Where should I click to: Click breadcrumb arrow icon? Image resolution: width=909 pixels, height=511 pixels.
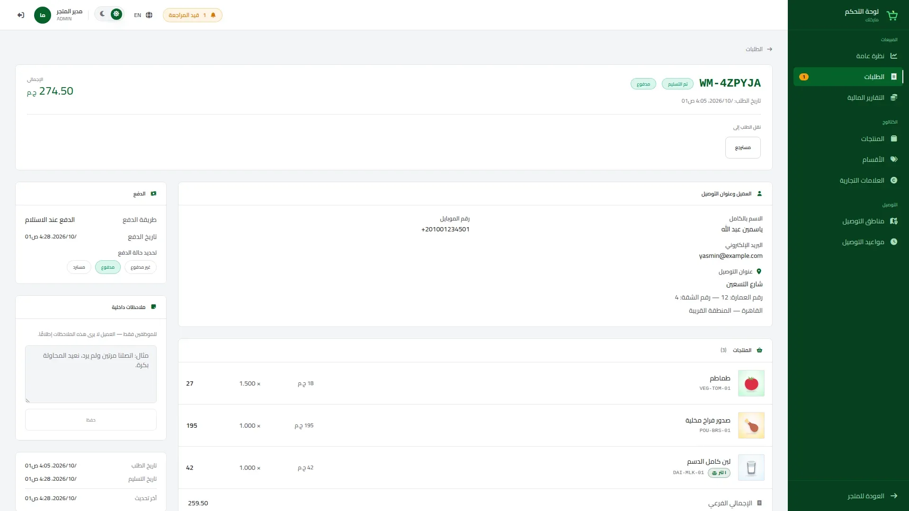(770, 49)
